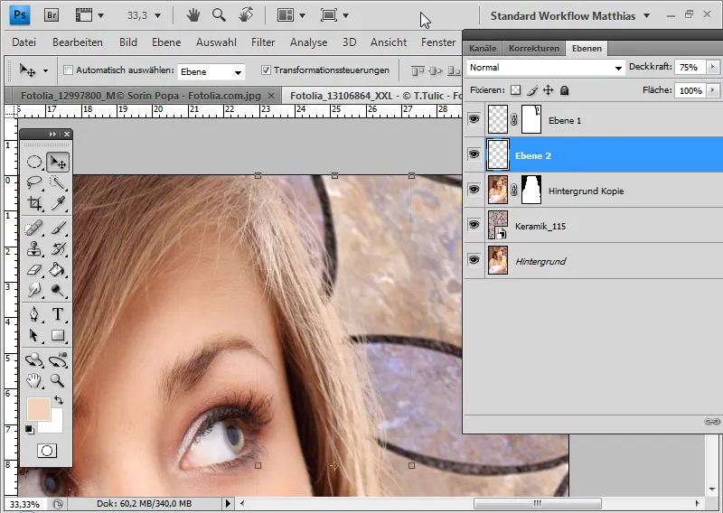723x513 pixels.
Task: Select the Healing Brush tool
Action: 34,229
